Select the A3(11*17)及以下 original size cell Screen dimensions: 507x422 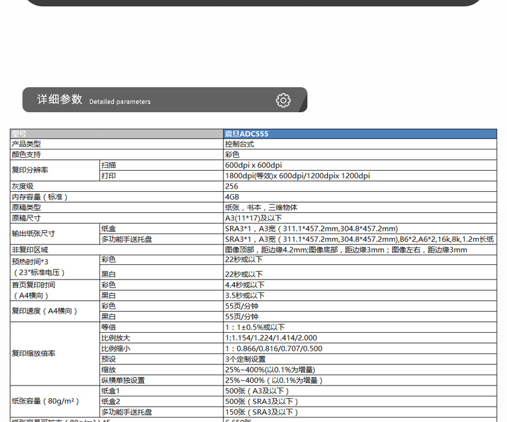(x=253, y=218)
